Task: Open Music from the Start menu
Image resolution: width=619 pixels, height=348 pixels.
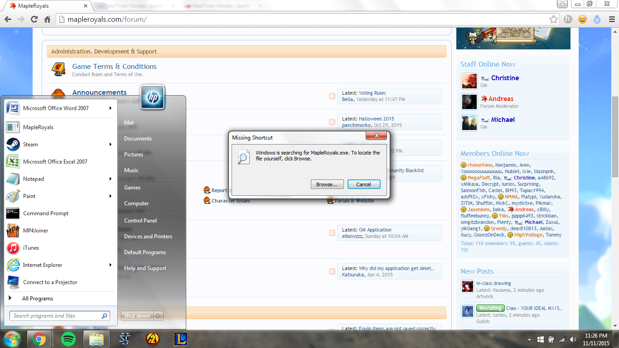Action: click(x=131, y=170)
